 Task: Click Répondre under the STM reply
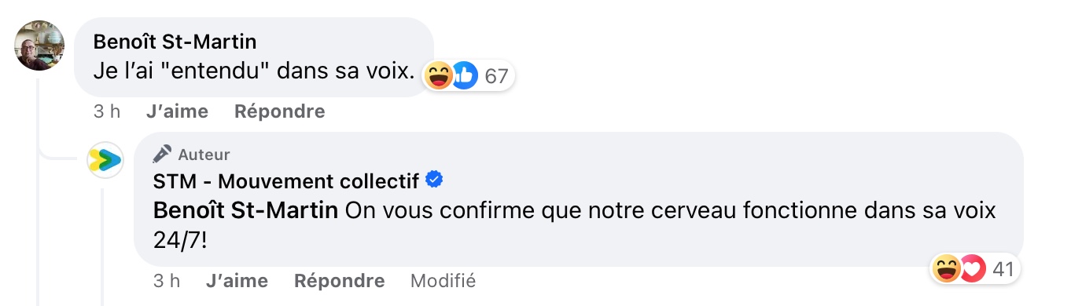(x=339, y=281)
